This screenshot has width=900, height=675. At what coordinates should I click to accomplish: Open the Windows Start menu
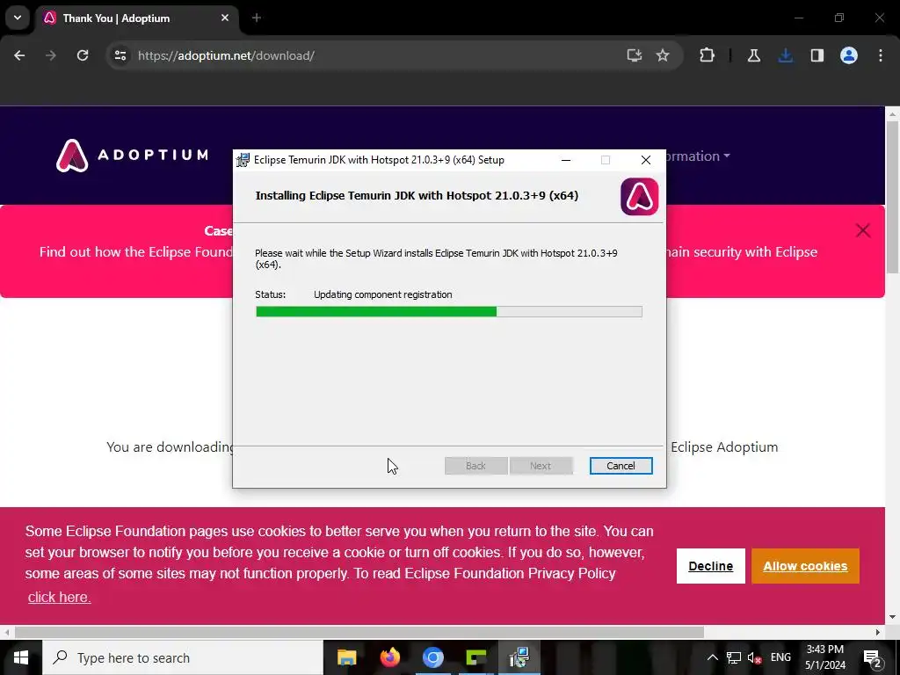pyautogui.click(x=21, y=657)
